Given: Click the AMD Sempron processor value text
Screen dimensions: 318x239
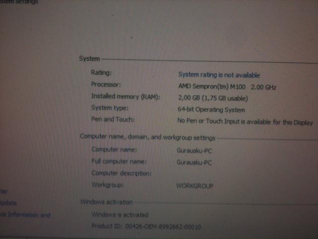Looking at the screenshot, I should coord(227,87).
